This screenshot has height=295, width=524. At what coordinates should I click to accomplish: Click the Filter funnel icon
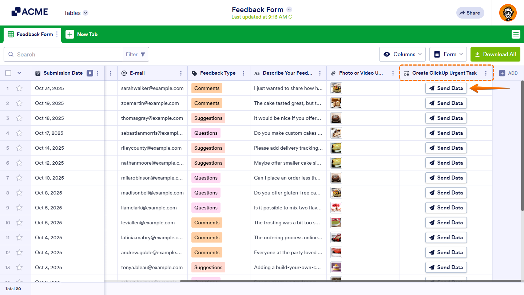(143, 54)
